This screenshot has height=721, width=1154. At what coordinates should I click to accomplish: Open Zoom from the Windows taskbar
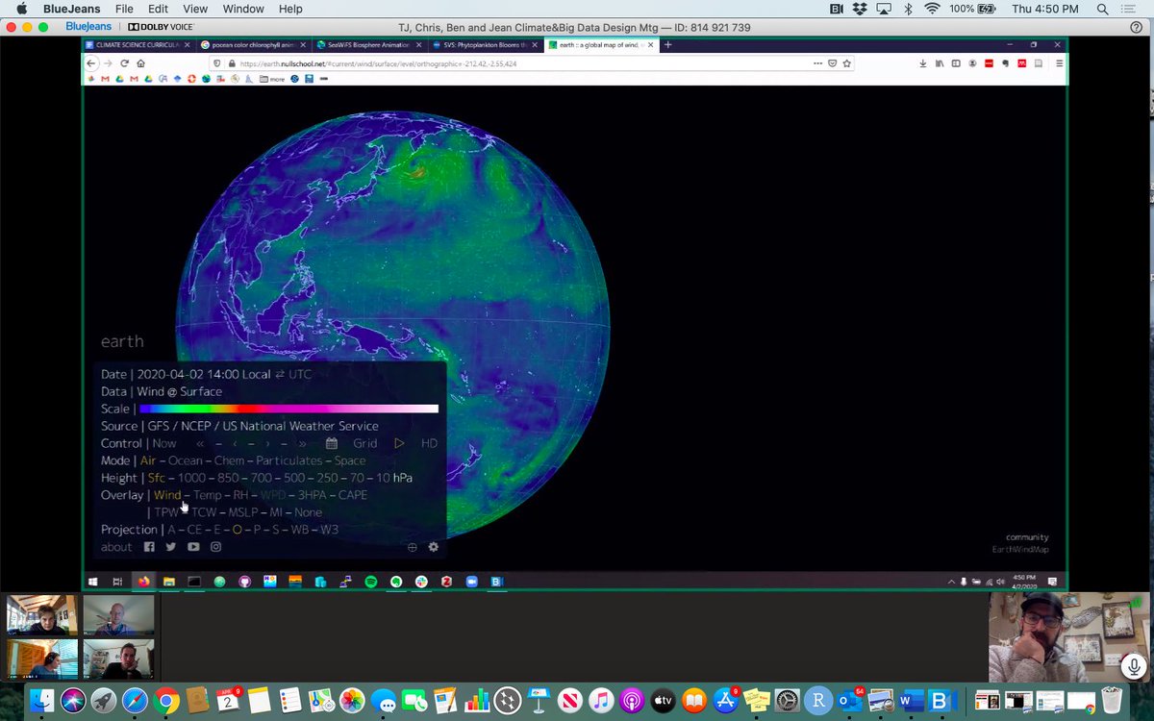tap(471, 582)
